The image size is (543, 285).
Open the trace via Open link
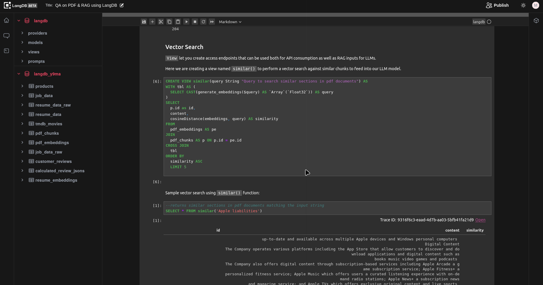480,220
